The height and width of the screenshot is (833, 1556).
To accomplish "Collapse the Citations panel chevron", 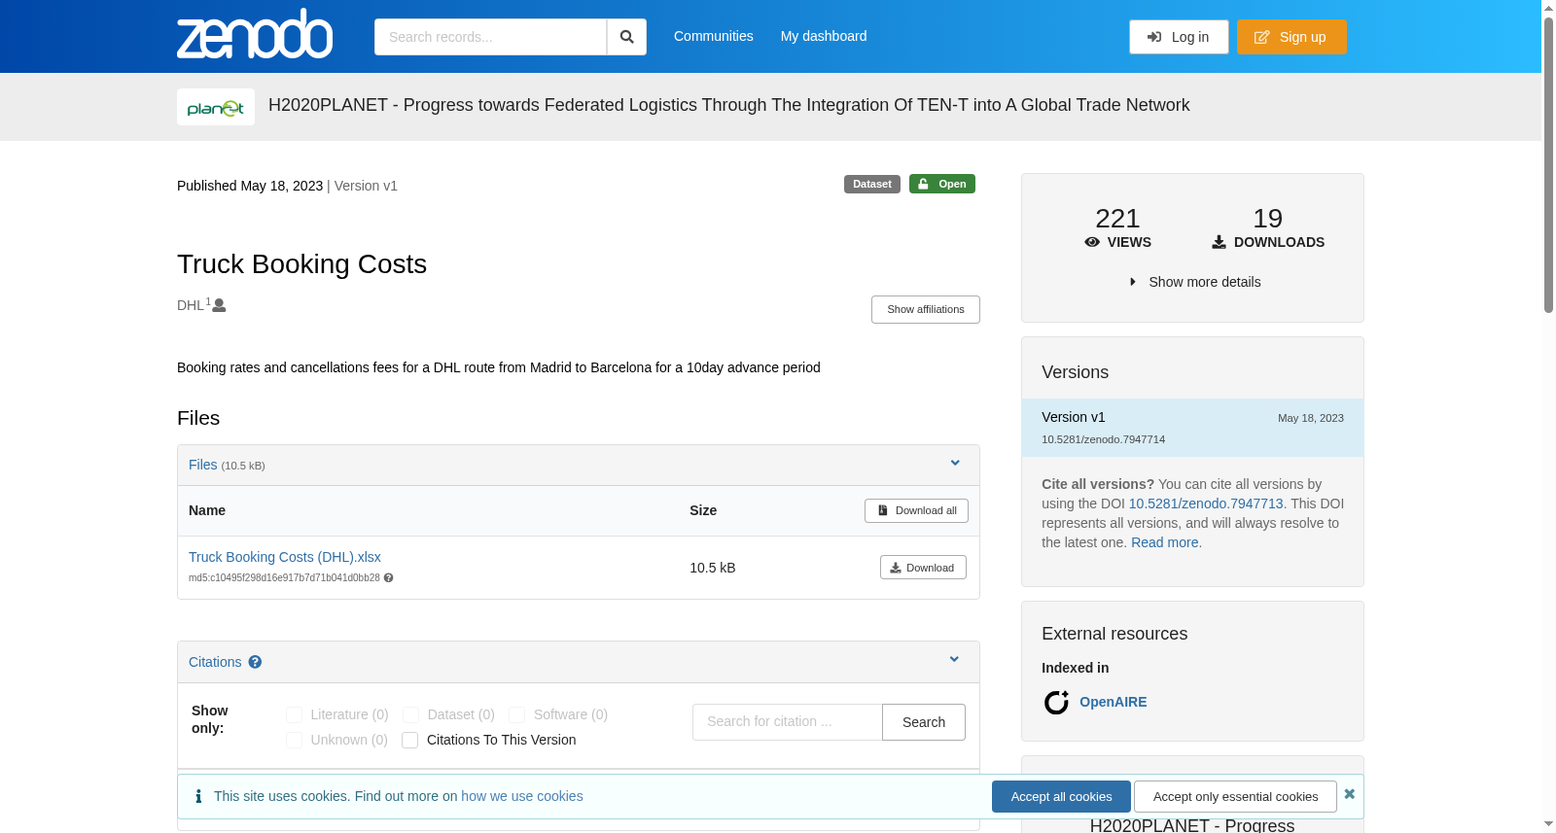I will [954, 660].
